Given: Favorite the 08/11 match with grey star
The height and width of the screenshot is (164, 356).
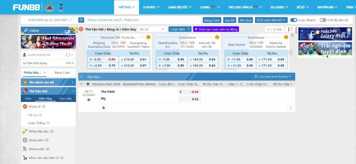Looking at the screenshot, I should coord(89,100).
